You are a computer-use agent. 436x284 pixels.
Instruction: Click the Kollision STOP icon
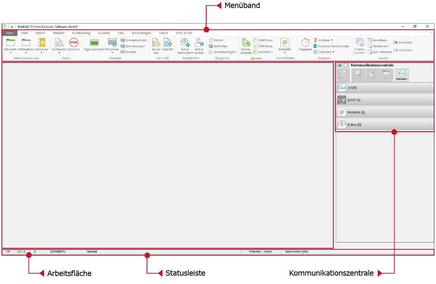[74, 42]
